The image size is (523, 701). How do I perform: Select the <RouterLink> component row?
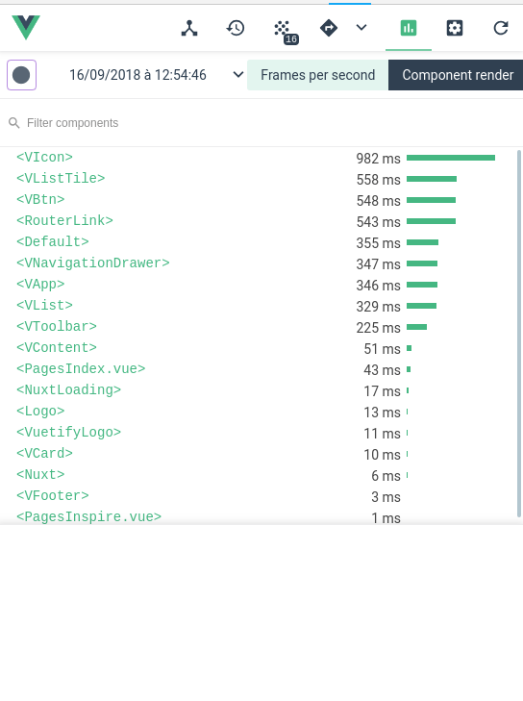(259, 221)
